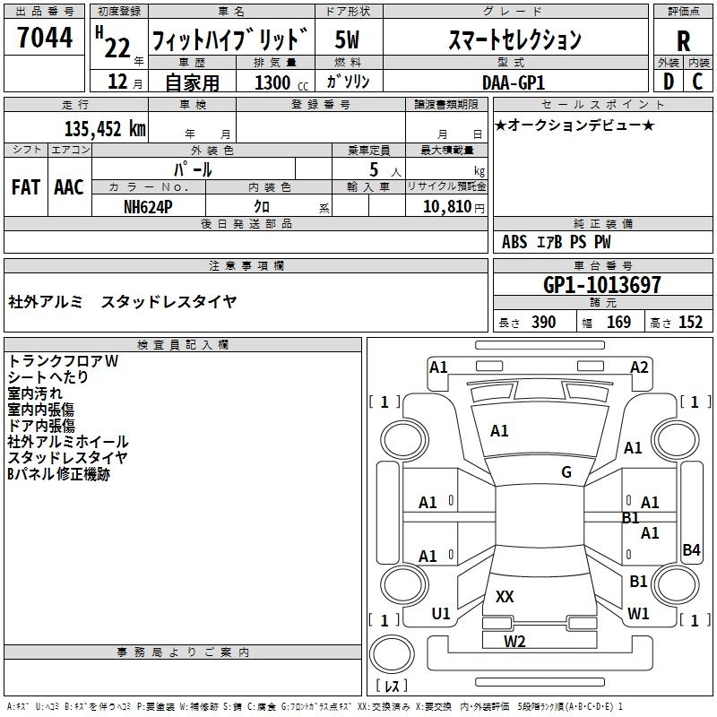Select the damage code legend at the bottom
The height and width of the screenshot is (717, 717).
(x=315, y=706)
